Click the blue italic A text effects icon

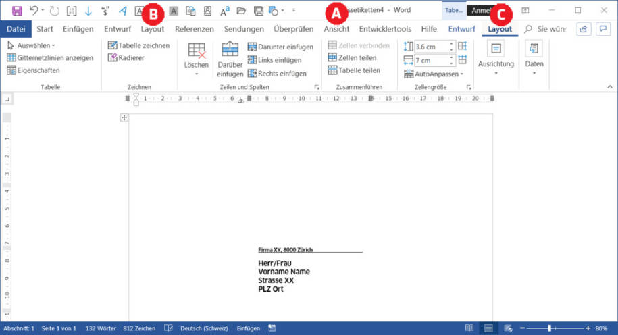pyautogui.click(x=123, y=11)
